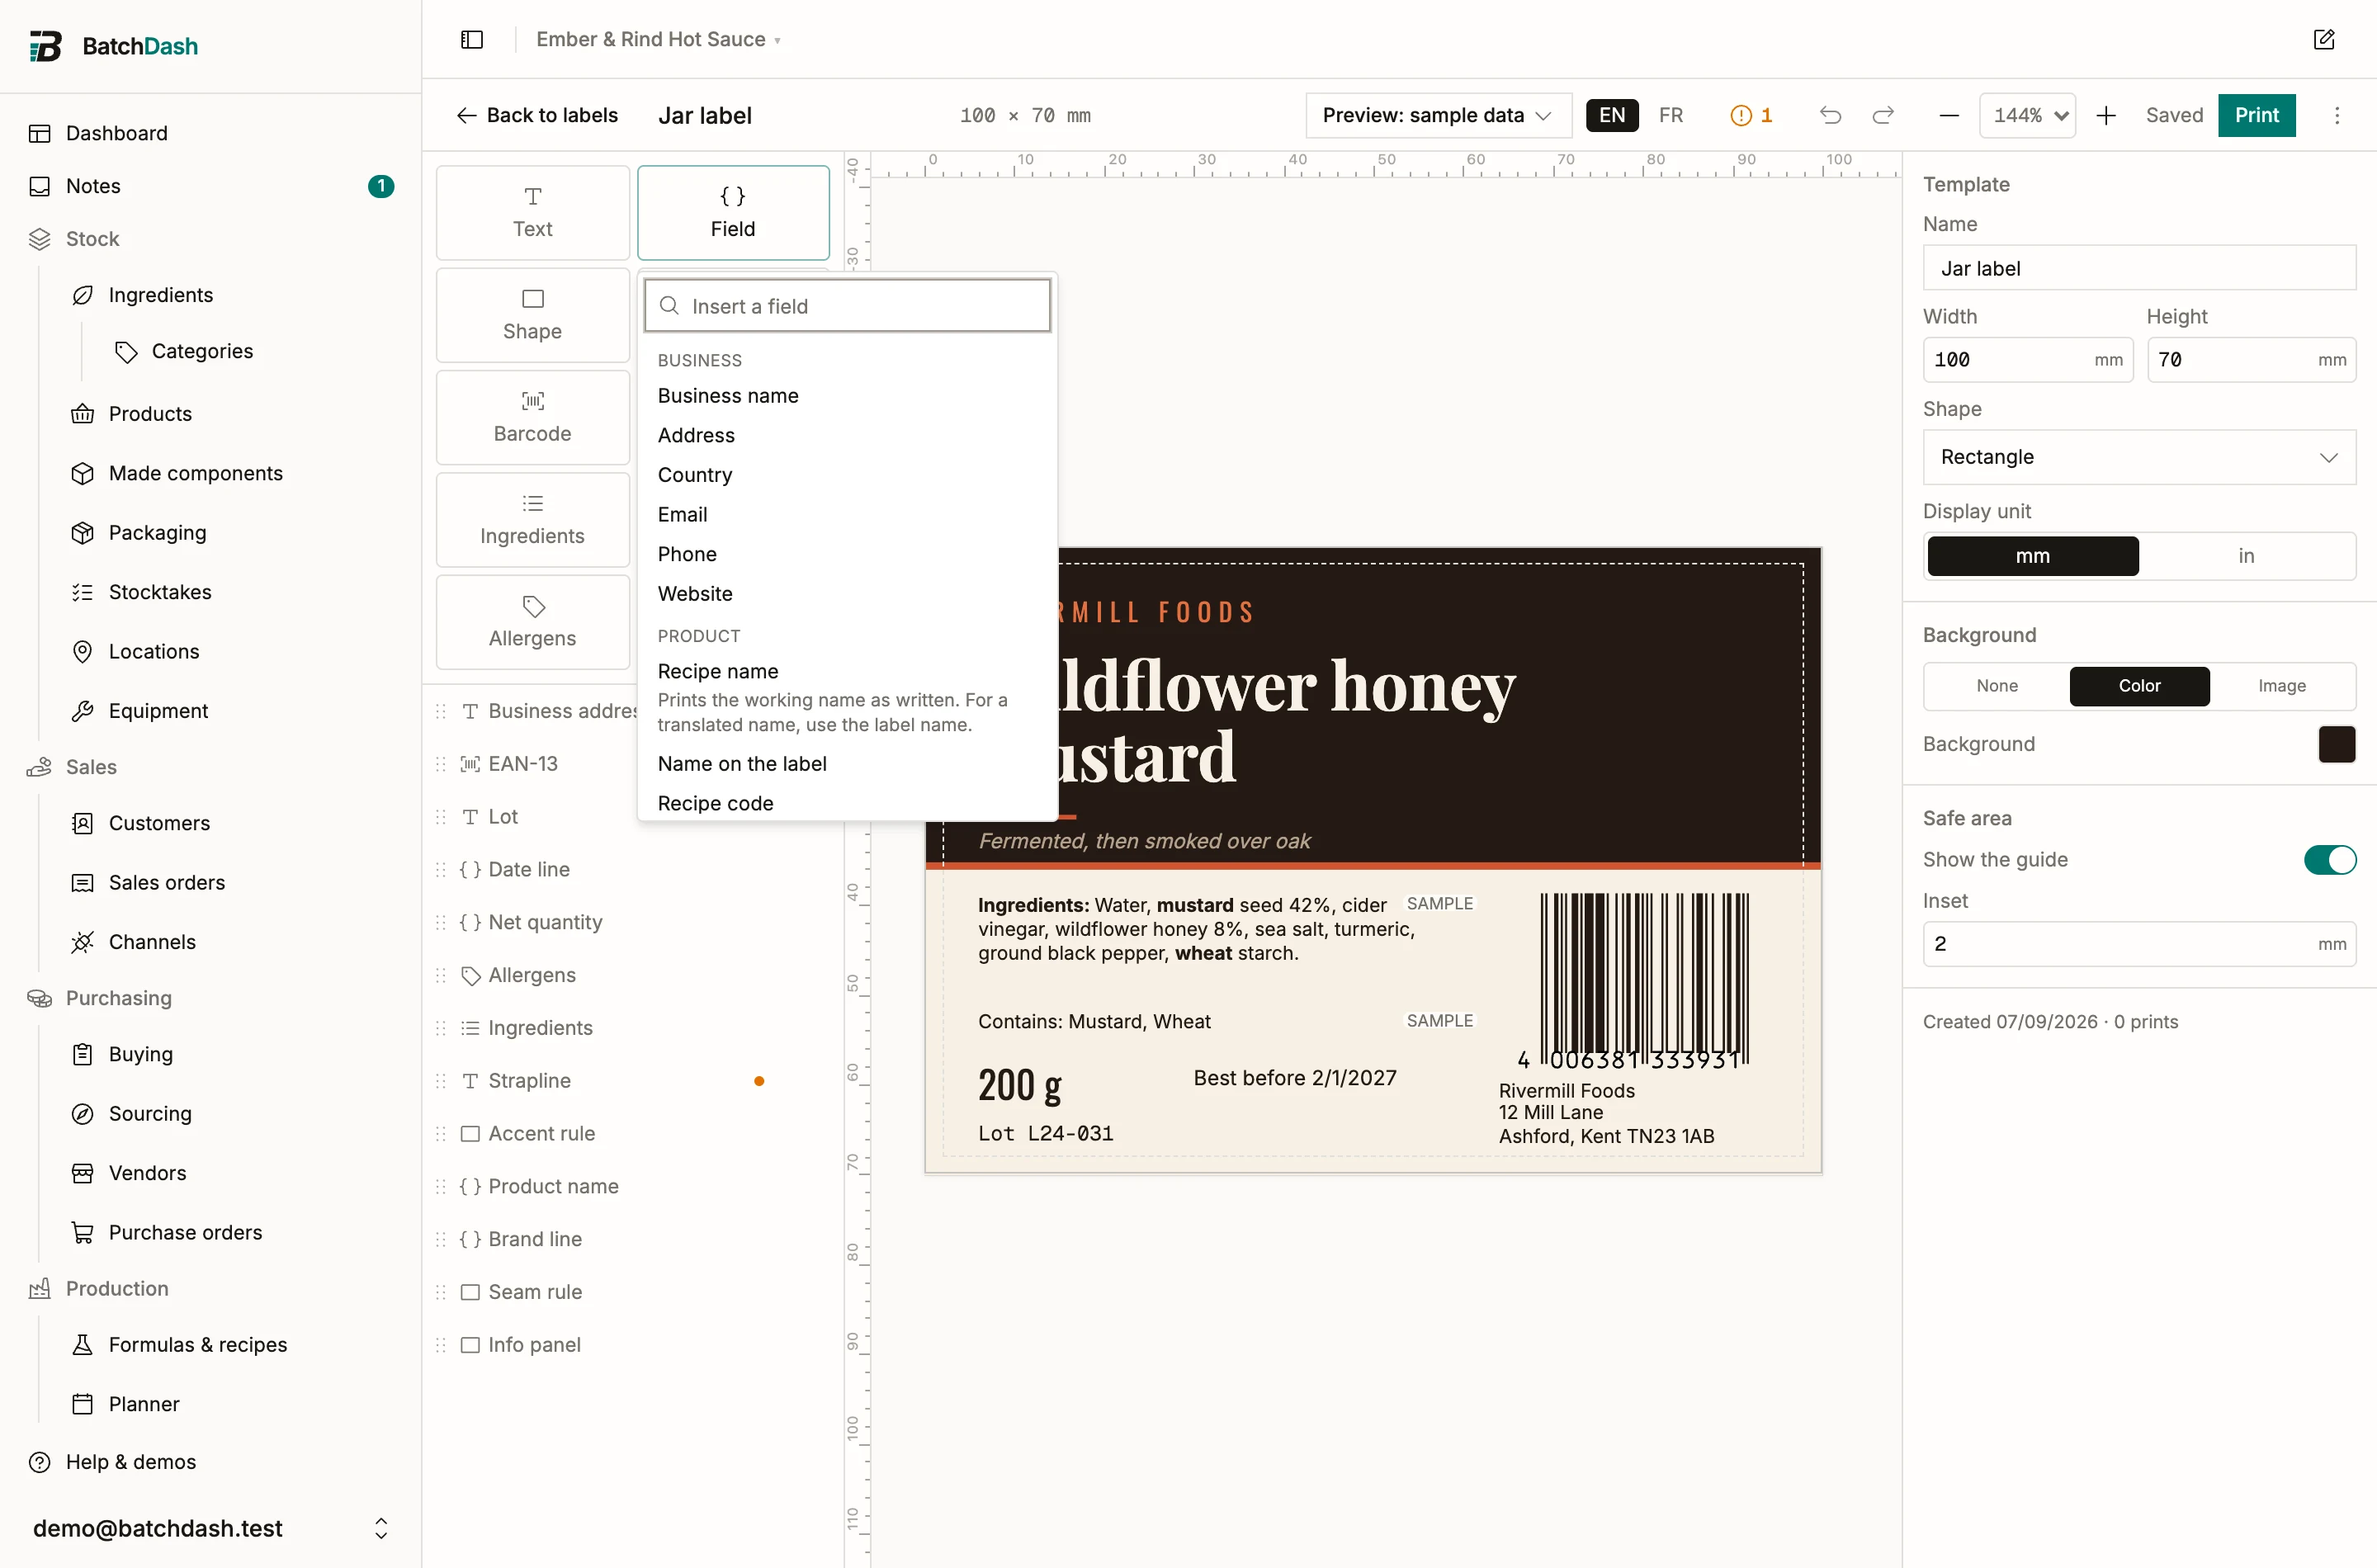Image resolution: width=2377 pixels, height=1568 pixels.
Task: Choose Recipe name field
Action: (x=847, y=697)
